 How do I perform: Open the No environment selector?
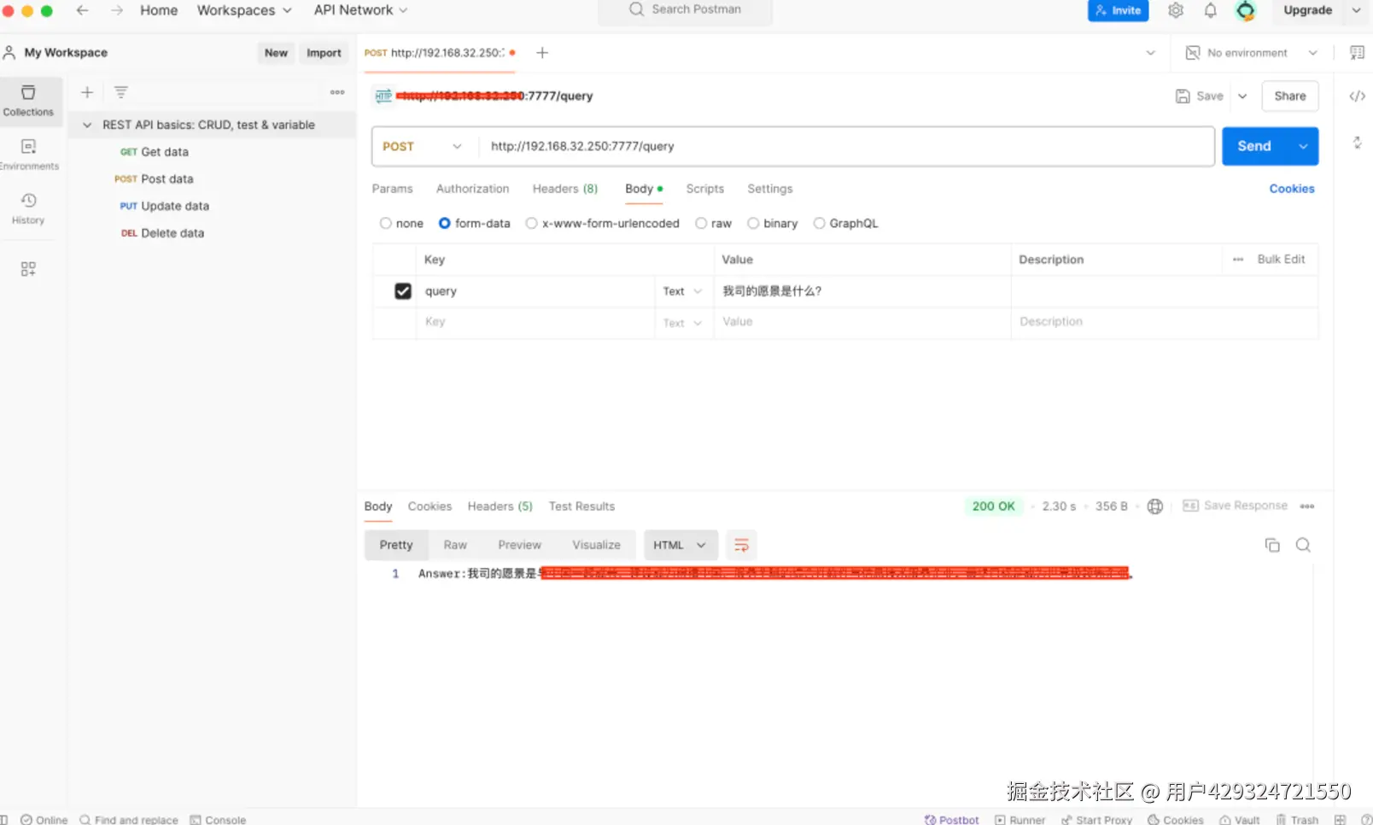coord(1252,53)
